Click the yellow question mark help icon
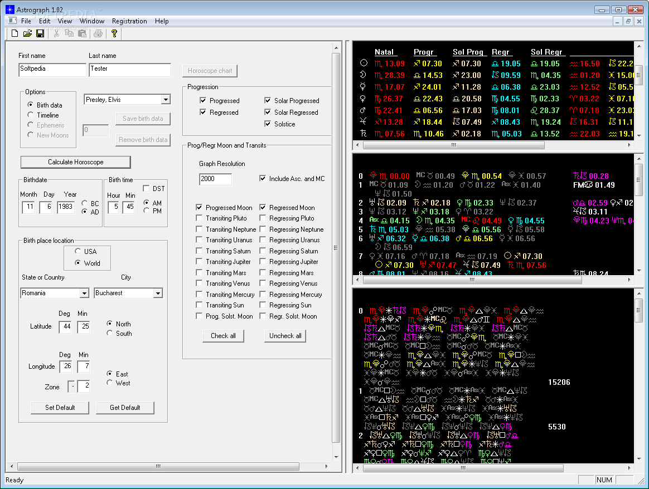Screen dimensions: 649x489 [114, 34]
